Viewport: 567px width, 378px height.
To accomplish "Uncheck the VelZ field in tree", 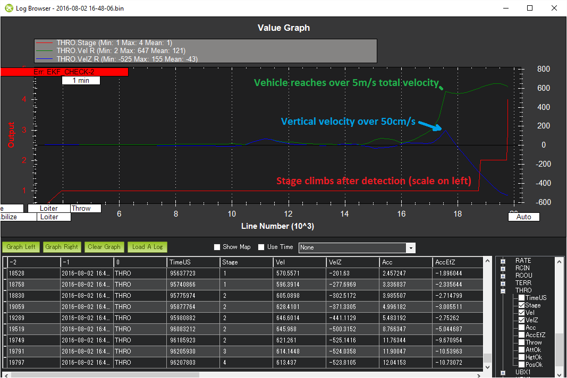I will pos(521,320).
